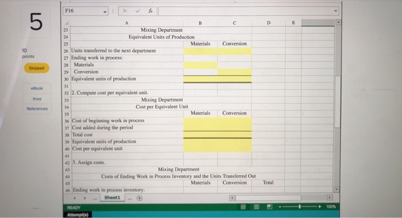Open the Name Box dropdown arrow
The image size is (402, 218).
coord(105,11)
